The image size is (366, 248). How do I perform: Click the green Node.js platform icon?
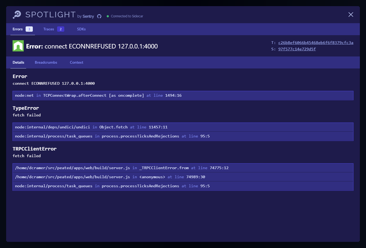coord(18,46)
